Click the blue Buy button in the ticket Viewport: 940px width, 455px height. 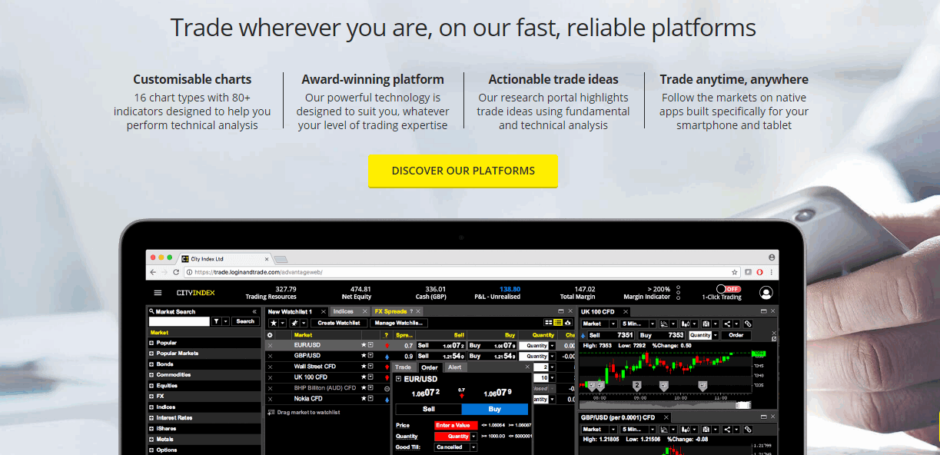tap(494, 409)
